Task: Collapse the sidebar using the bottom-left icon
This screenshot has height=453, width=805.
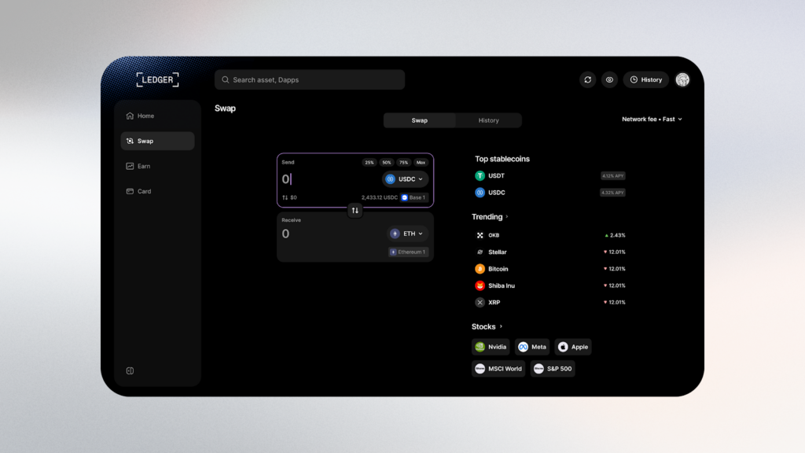Action: (x=130, y=371)
